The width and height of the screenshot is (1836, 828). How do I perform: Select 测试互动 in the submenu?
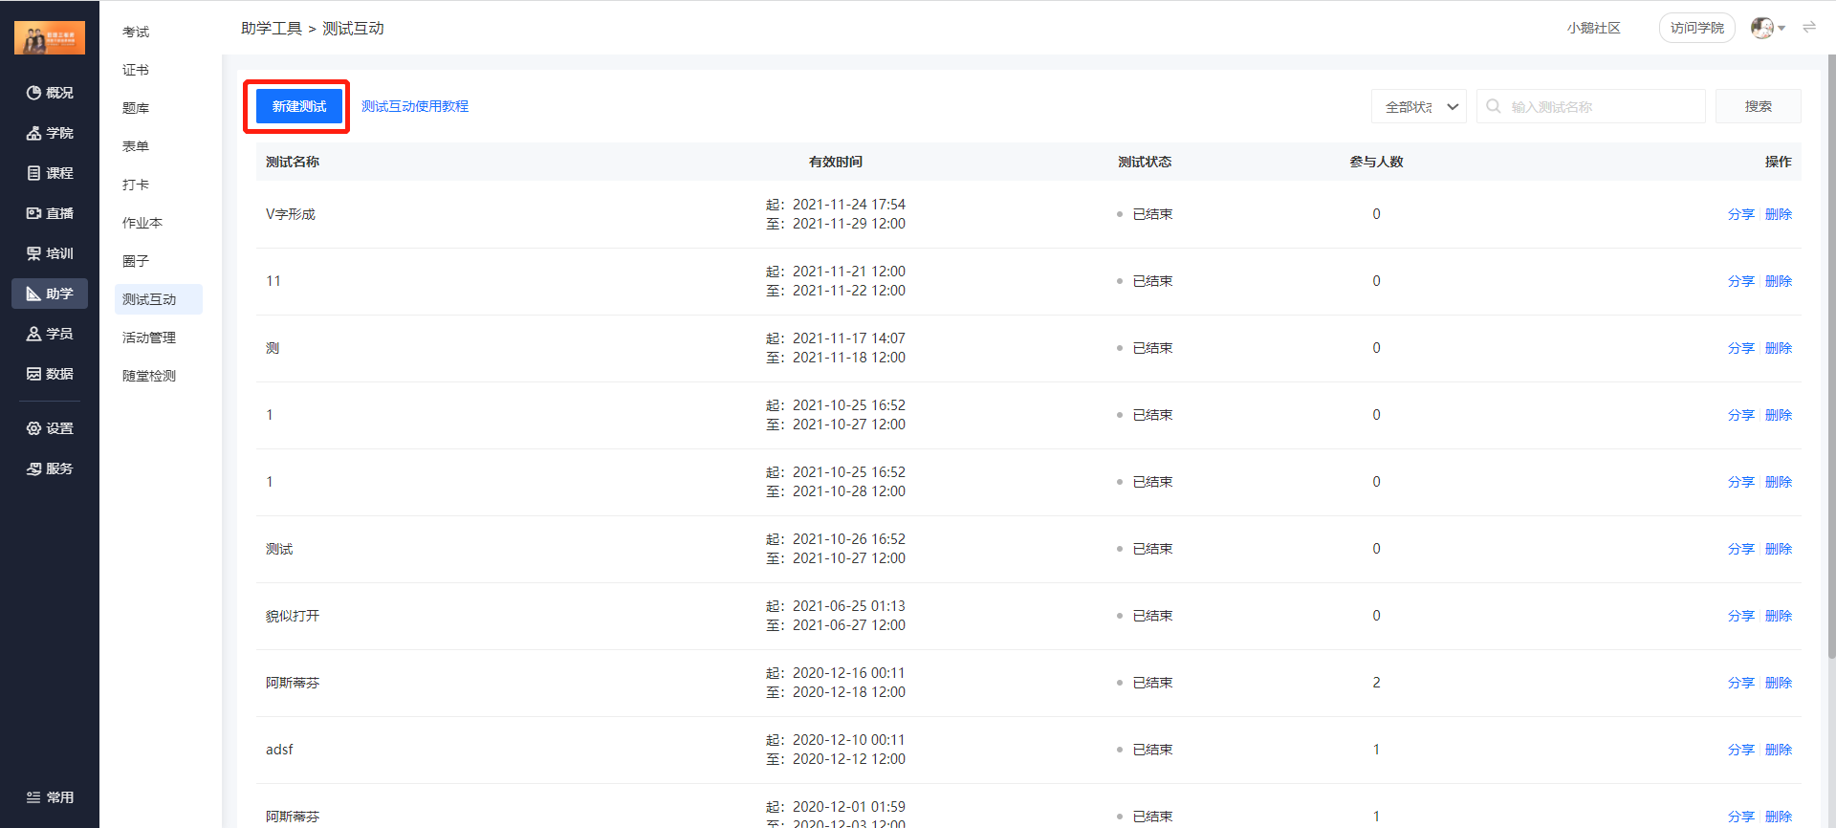click(159, 299)
